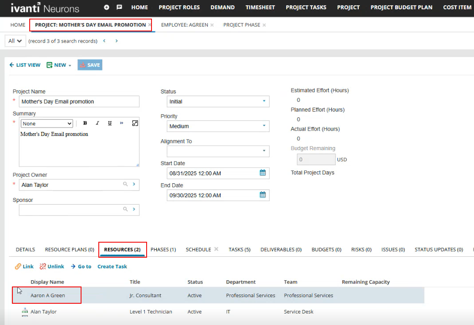474x325 pixels.
Task: Switch to the PHASES tab
Action: click(163, 249)
